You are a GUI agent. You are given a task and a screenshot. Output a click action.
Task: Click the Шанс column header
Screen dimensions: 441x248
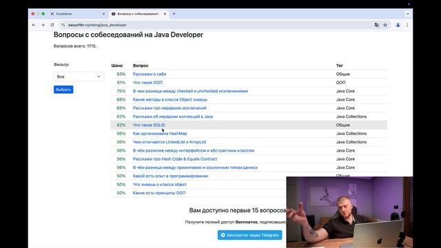pos(117,65)
